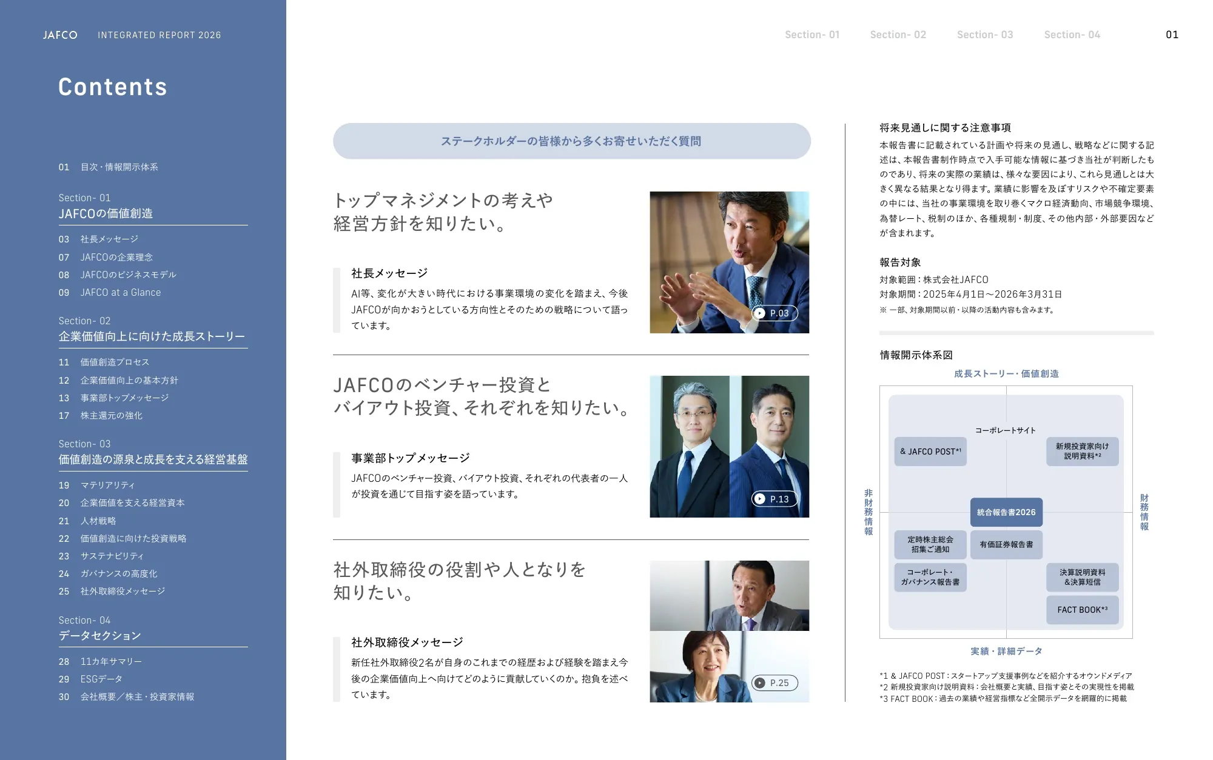Go to Section- 01 in top navigation
Screen dimensions: 1213x760
812,35
